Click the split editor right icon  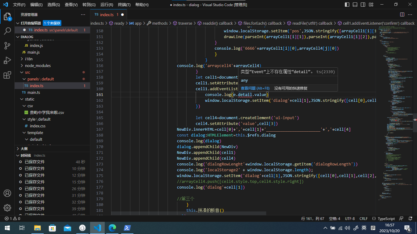click(x=402, y=15)
